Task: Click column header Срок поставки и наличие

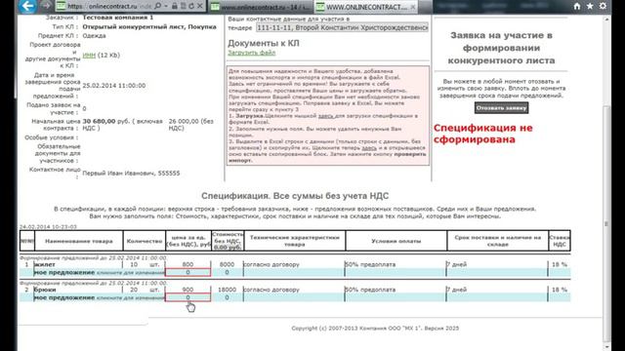Action: [497, 241]
